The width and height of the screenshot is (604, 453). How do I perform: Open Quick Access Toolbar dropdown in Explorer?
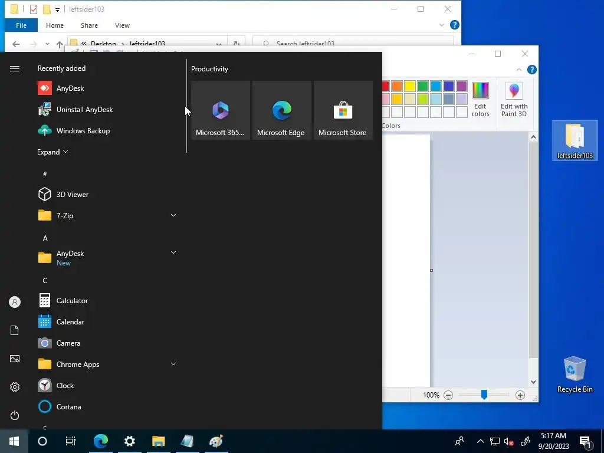coord(57,9)
